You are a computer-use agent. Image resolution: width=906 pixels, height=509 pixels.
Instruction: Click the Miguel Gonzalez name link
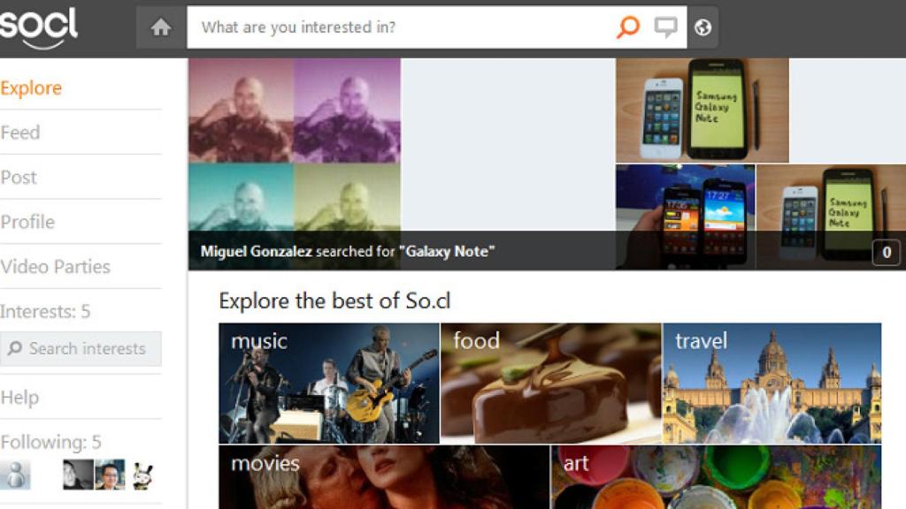[x=256, y=252]
